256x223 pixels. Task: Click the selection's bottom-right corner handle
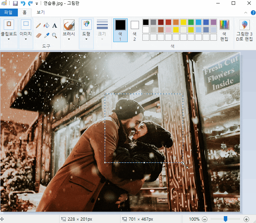183,163
